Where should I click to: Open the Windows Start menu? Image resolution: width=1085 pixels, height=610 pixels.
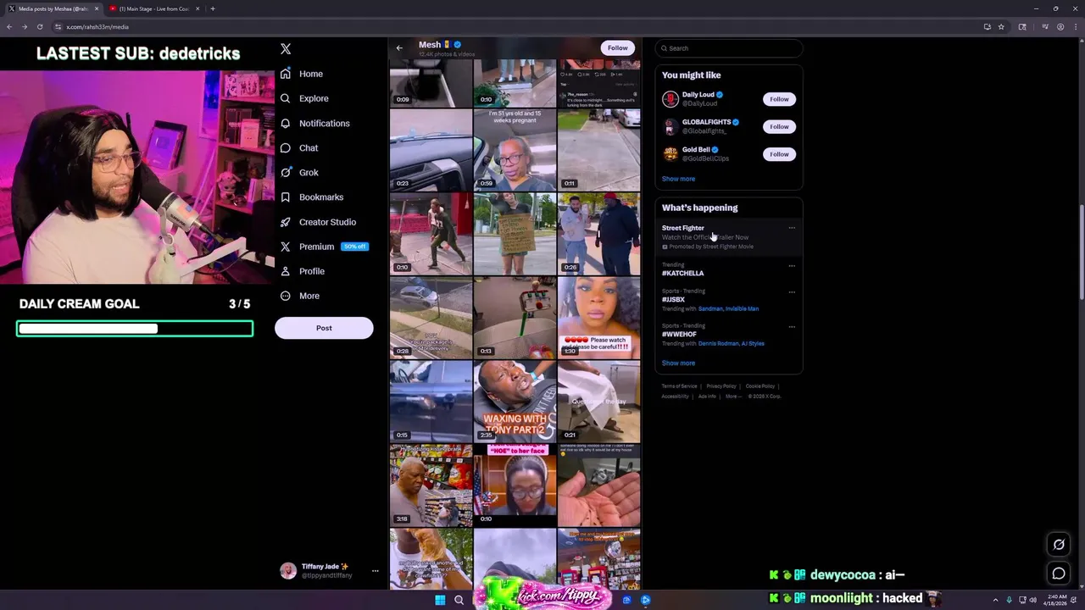pos(440,600)
